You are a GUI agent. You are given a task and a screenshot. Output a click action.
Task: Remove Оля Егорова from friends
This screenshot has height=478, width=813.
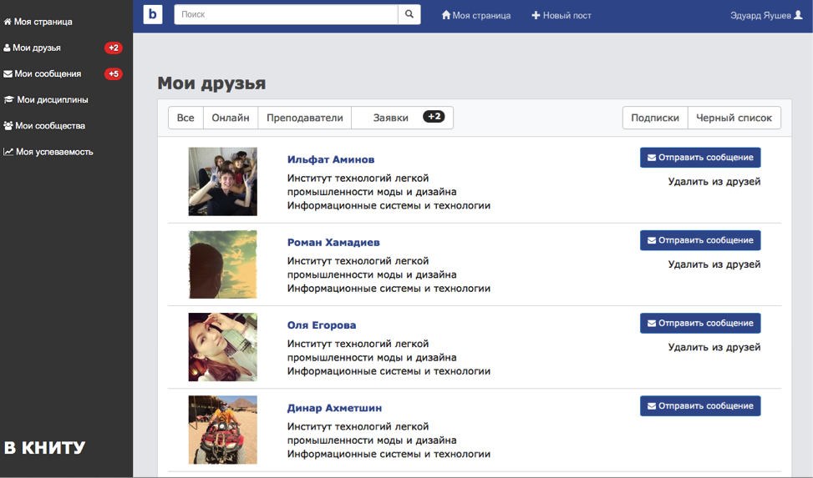714,347
